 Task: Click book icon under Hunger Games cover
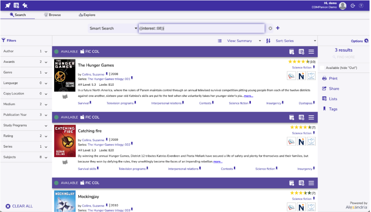pyautogui.click(x=65, y=96)
